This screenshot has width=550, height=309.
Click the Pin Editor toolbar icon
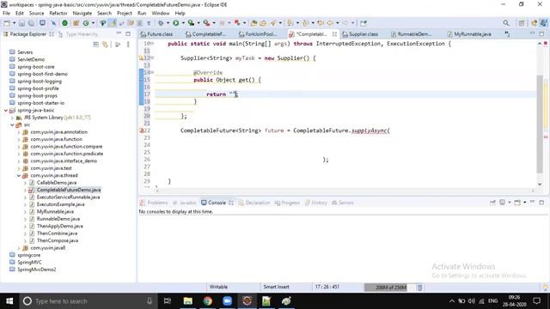364,23
